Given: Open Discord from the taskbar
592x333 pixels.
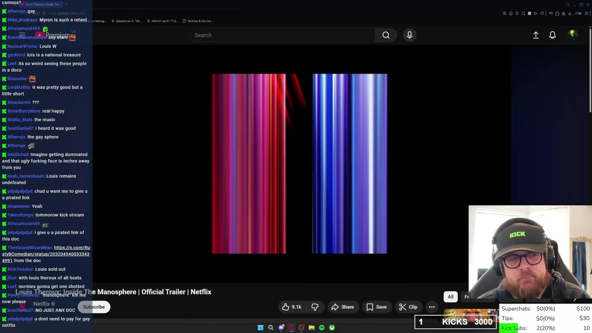Looking at the screenshot, I should pyautogui.click(x=281, y=327).
